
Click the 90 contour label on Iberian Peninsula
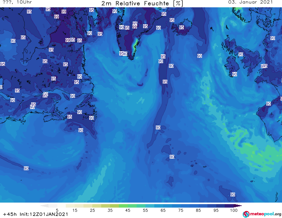point(269,104)
